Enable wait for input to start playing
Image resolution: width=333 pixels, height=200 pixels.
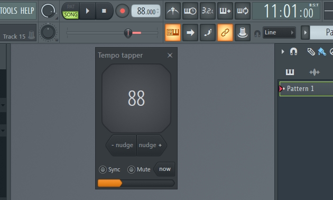[190, 11]
